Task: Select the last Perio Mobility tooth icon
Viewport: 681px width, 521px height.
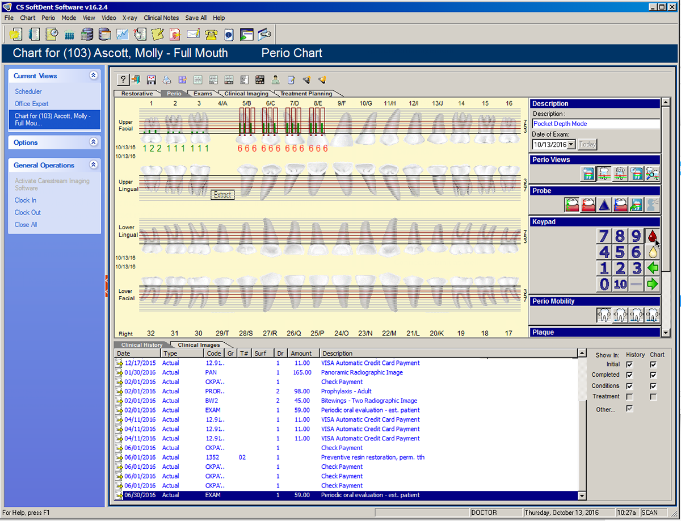Action: pyautogui.click(x=653, y=315)
